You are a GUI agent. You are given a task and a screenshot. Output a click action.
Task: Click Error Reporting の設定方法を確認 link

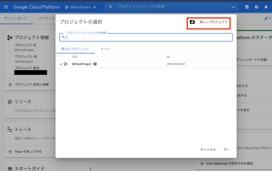click(x=229, y=164)
